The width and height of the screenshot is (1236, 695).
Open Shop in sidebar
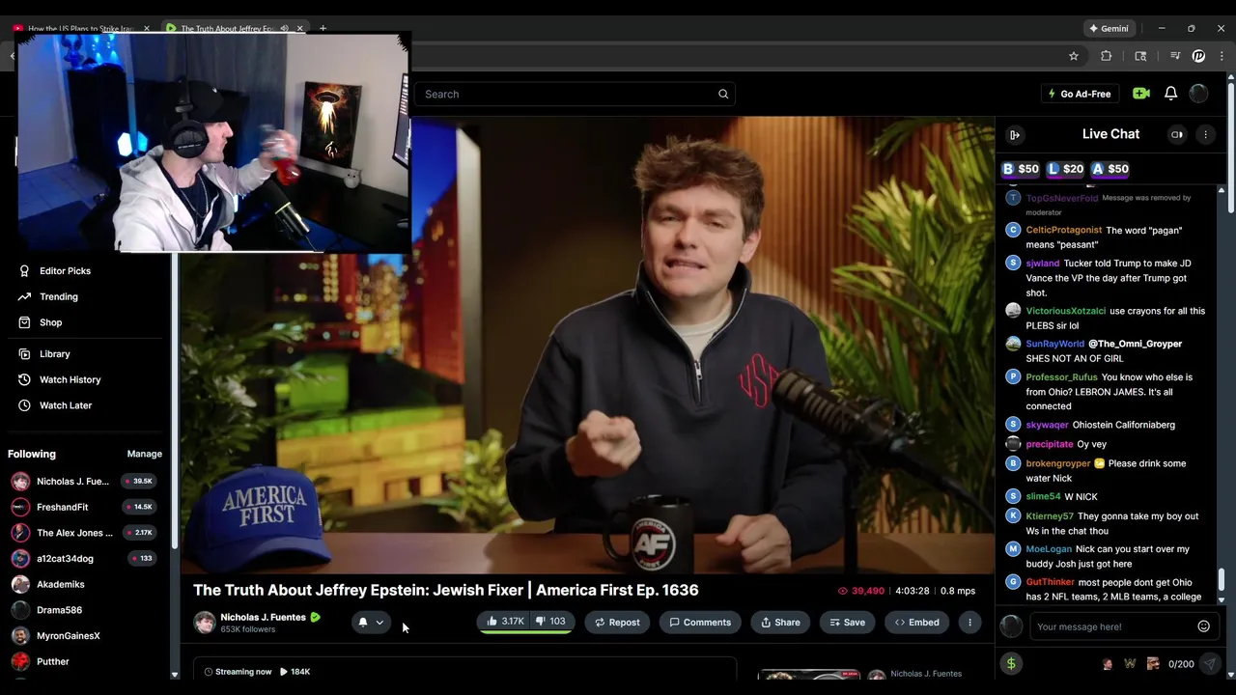(50, 322)
